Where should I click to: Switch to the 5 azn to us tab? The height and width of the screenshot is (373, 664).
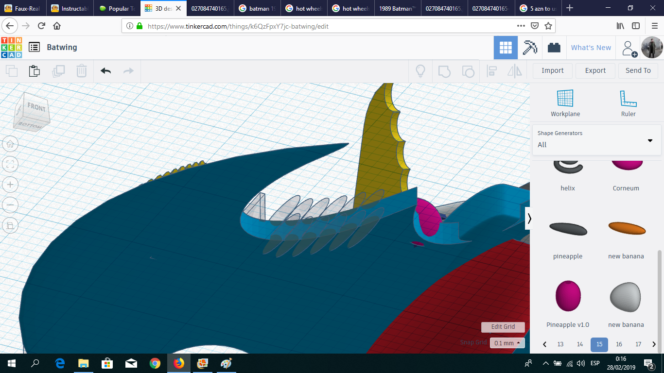538,8
